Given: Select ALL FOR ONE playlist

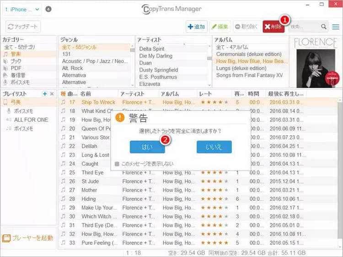Looking at the screenshot, I should [x=31, y=120].
